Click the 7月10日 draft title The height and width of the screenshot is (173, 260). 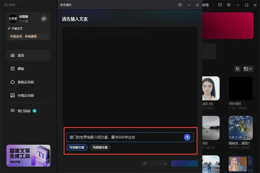(x=235, y=104)
